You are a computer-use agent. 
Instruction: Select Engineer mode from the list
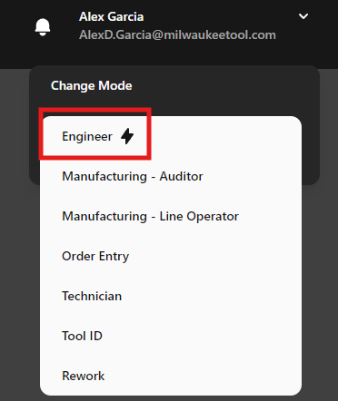point(171,136)
